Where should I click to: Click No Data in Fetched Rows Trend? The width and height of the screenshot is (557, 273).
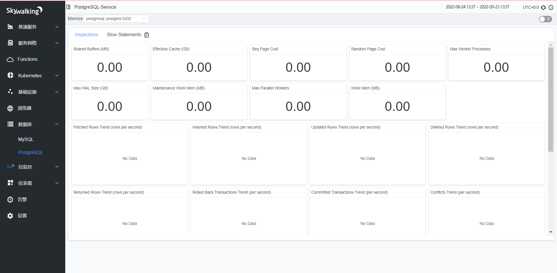tap(130, 158)
